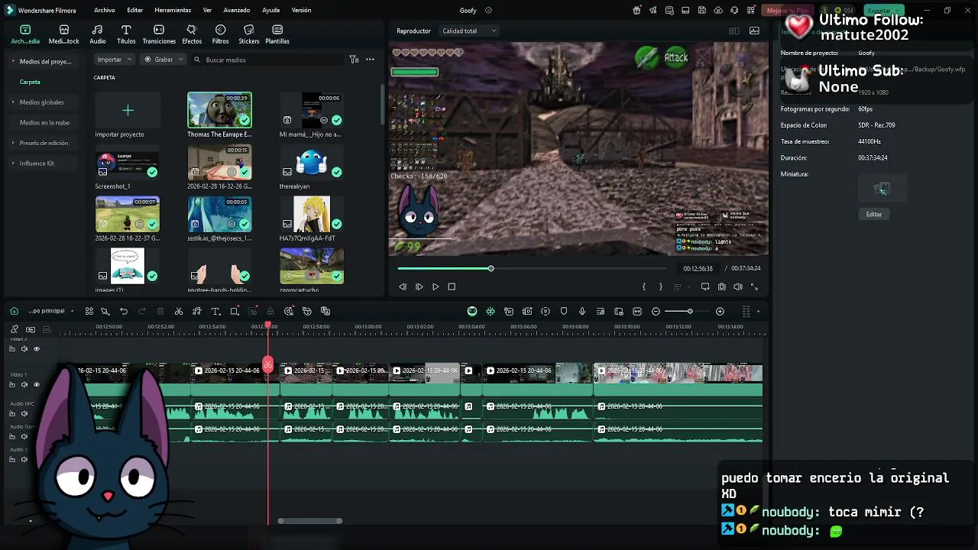Open the Transiciones tab
The width and height of the screenshot is (978, 550).
[159, 34]
